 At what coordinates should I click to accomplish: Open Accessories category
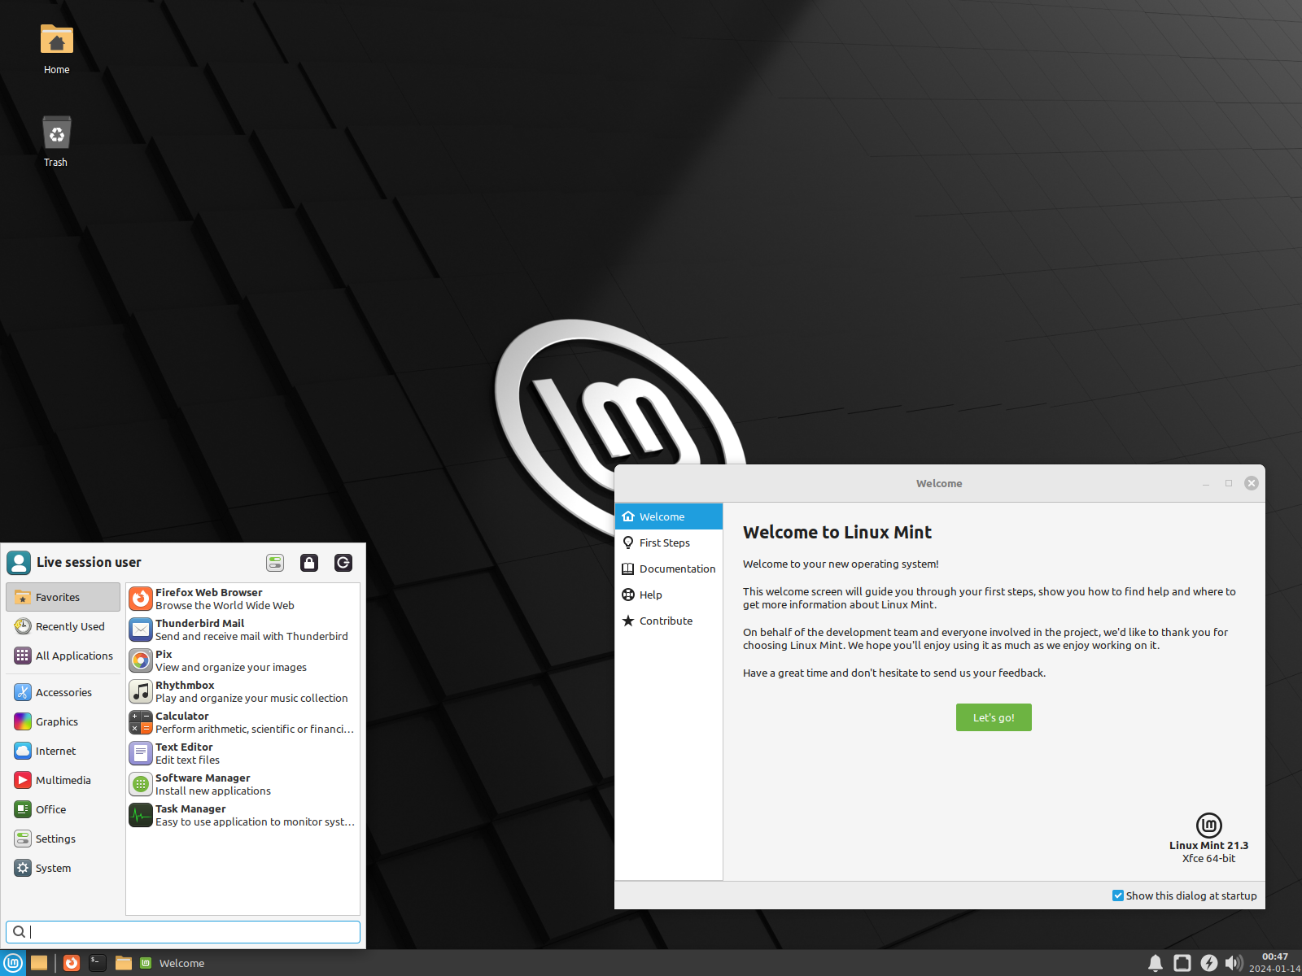(x=63, y=692)
